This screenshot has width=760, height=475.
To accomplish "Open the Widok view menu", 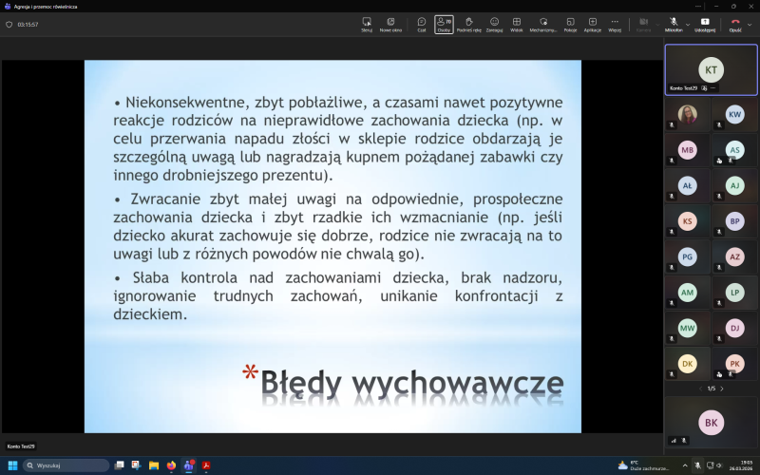I will pyautogui.click(x=517, y=24).
